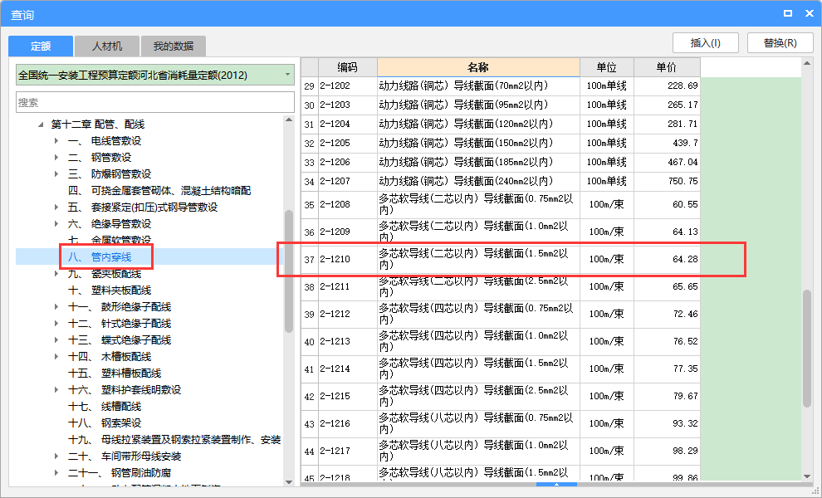Screen dimensions: 822x498
Task: Click the bottom panel collapse arrow handle
Action: click(557, 485)
